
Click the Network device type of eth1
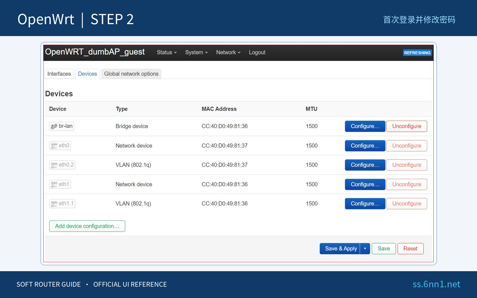(x=134, y=184)
